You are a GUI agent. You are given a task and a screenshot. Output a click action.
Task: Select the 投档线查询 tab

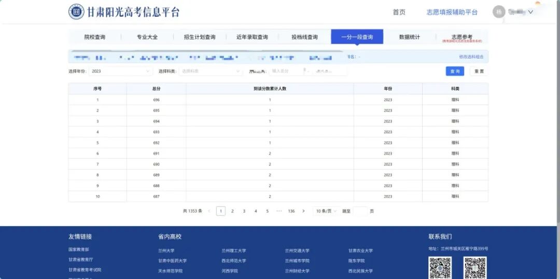[x=305, y=37]
